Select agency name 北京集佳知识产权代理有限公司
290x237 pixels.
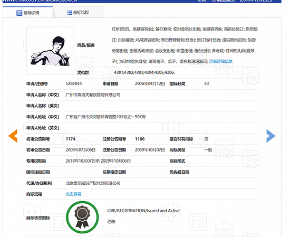(x=93, y=183)
